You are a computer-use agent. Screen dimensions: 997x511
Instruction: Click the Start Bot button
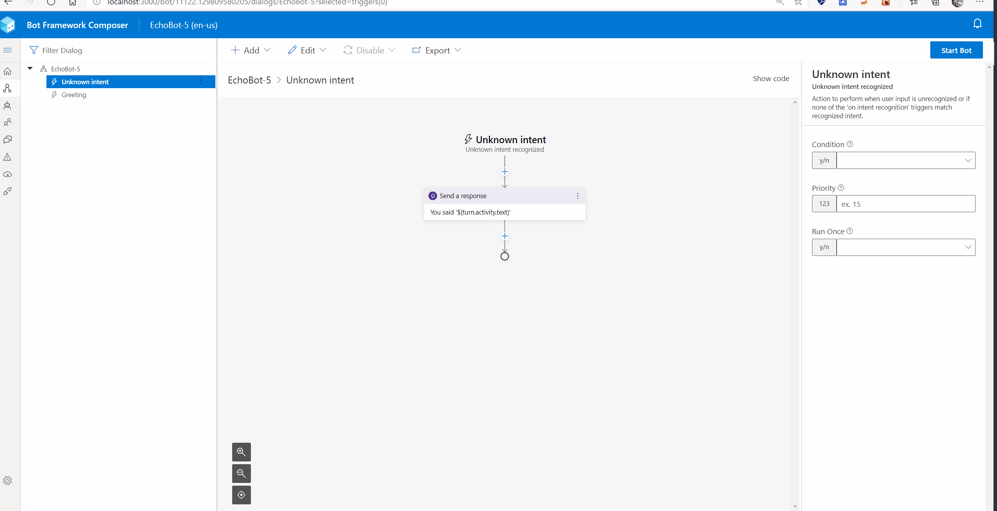[956, 50]
